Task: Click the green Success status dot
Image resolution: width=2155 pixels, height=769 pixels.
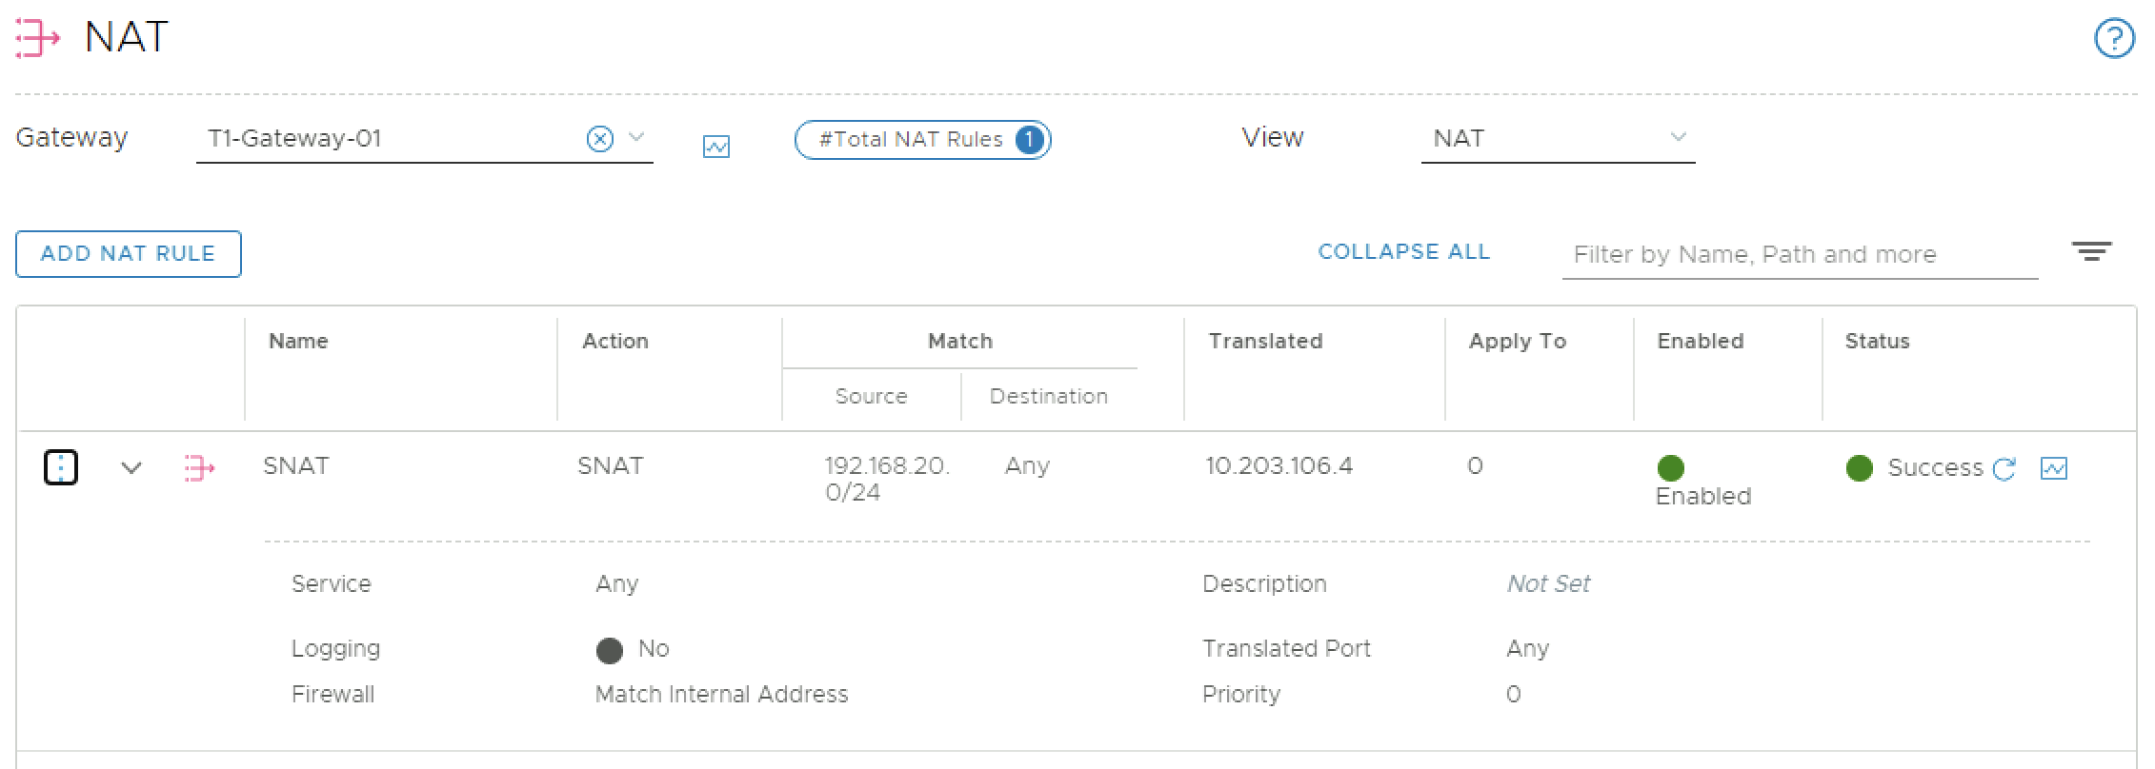Action: coord(1860,467)
